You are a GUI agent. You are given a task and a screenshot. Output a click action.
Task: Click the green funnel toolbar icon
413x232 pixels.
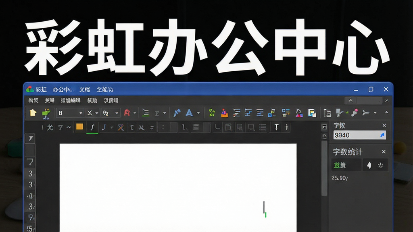click(x=46, y=113)
